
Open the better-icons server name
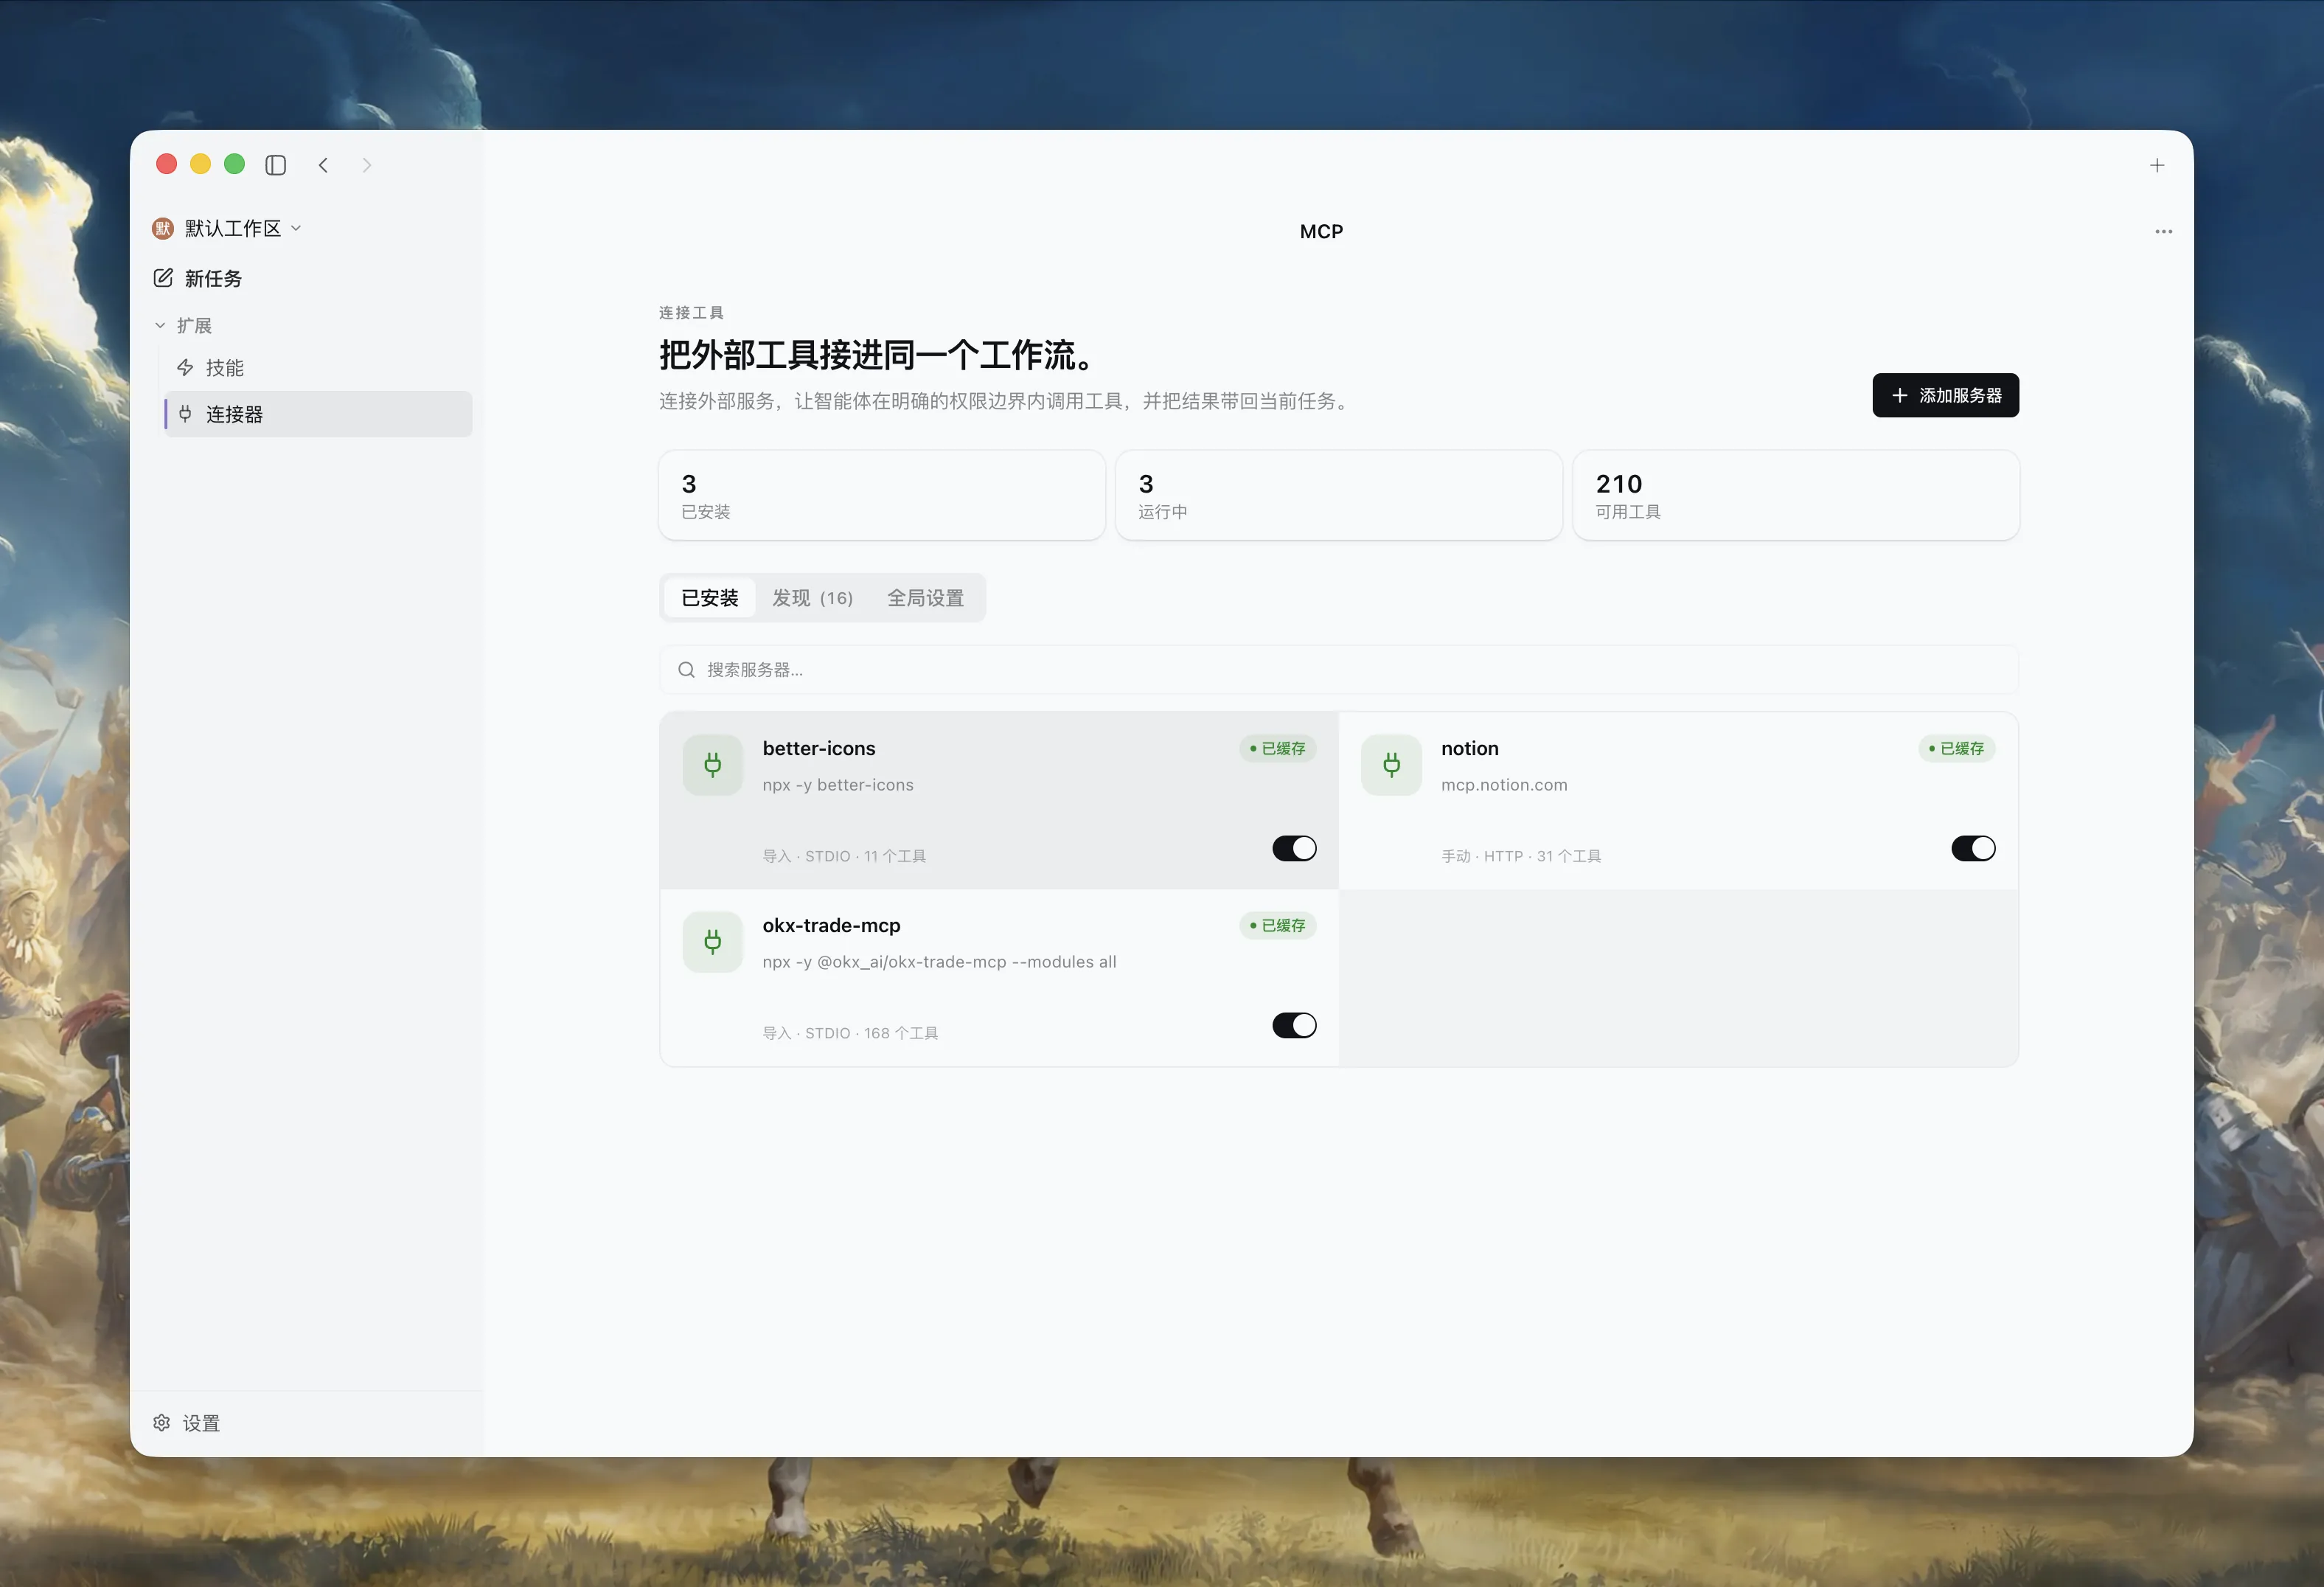coord(818,748)
